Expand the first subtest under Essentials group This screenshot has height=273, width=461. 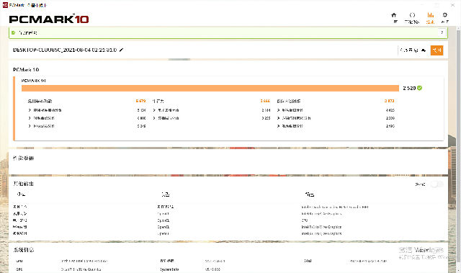[x=30, y=110]
